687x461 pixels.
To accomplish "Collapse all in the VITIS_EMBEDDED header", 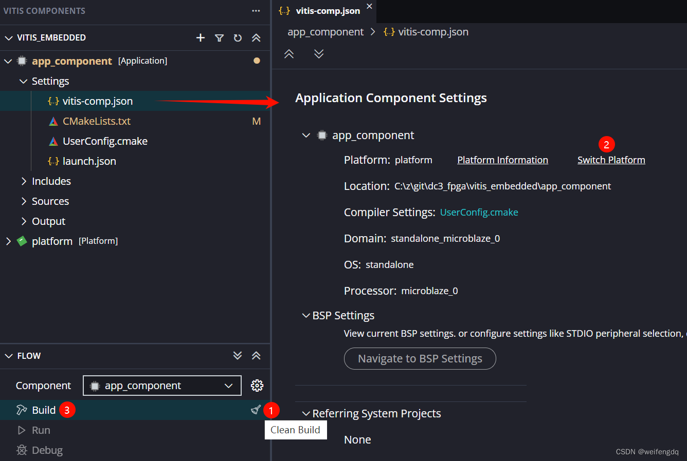I will 256,38.
